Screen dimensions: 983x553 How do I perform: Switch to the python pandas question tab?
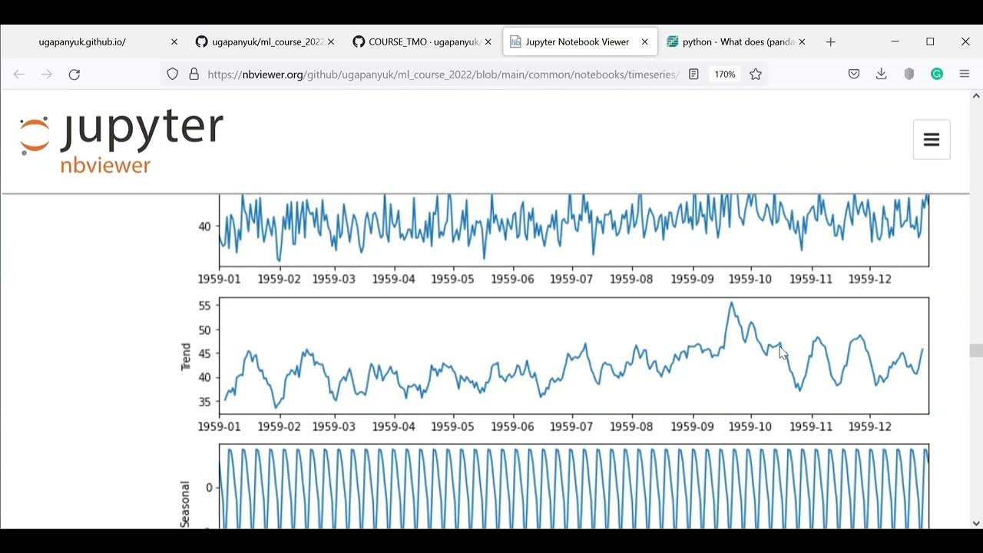click(x=737, y=42)
